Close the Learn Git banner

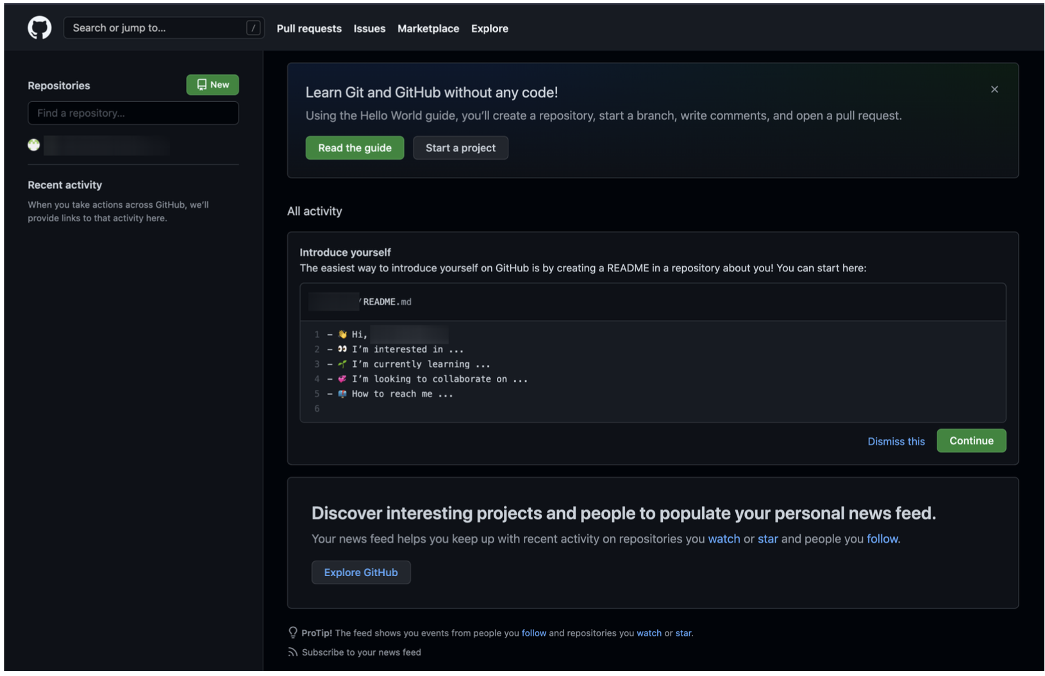click(994, 89)
